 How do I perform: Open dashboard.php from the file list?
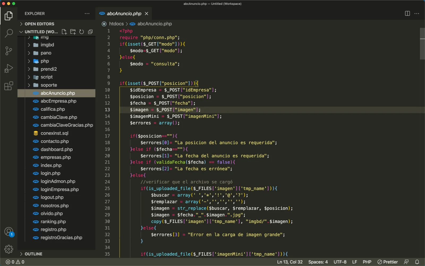tap(57, 149)
